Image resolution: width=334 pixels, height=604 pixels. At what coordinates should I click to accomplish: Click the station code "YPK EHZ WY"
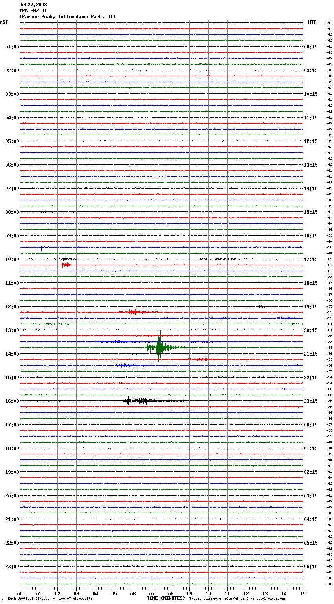[33, 11]
